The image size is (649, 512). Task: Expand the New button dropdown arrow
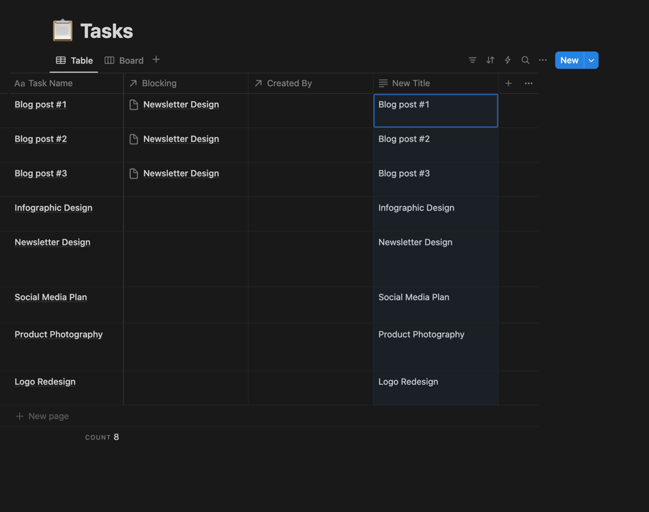click(x=591, y=60)
